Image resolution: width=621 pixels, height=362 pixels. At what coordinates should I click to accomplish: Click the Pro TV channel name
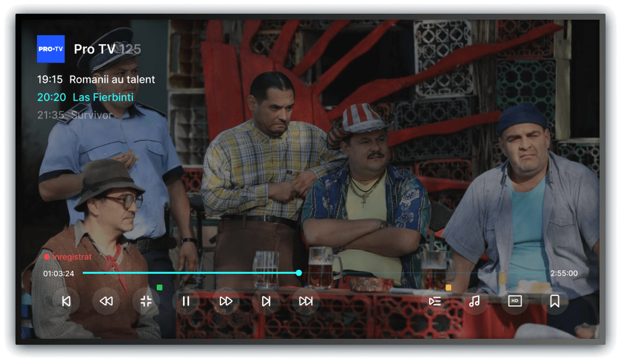pyautogui.click(x=94, y=49)
